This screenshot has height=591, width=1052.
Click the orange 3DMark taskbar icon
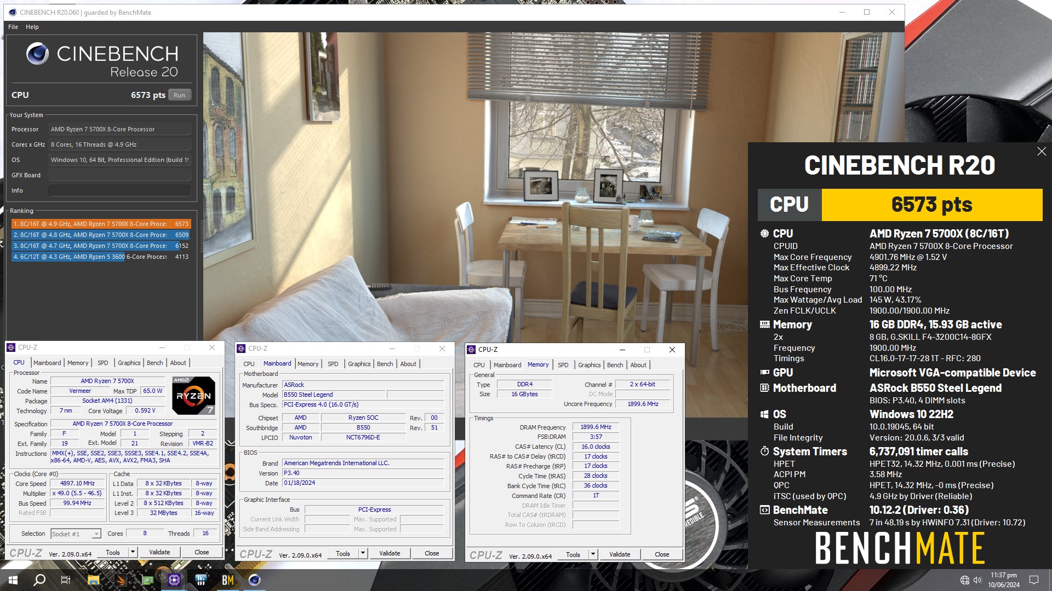tap(121, 580)
